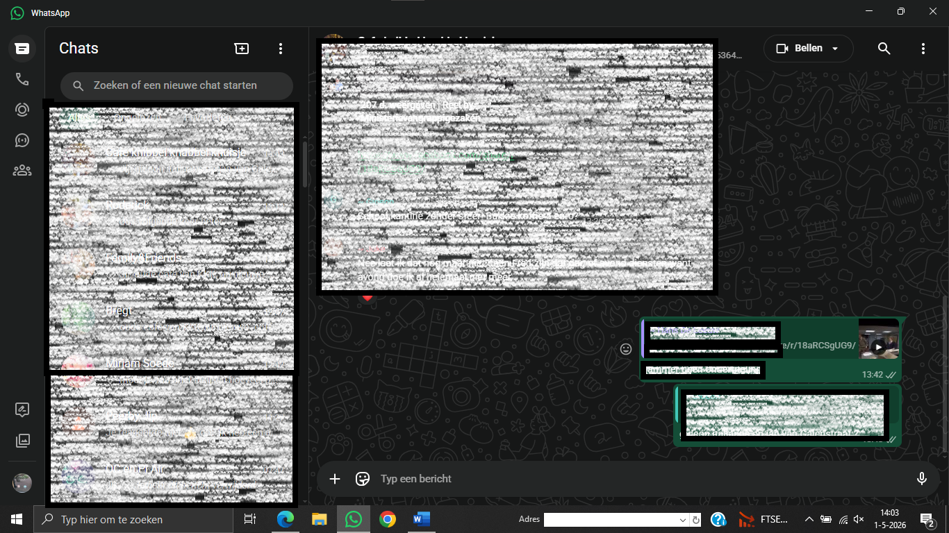Click the 'Typ een bericht' message field
The image size is (949, 533).
click(643, 479)
